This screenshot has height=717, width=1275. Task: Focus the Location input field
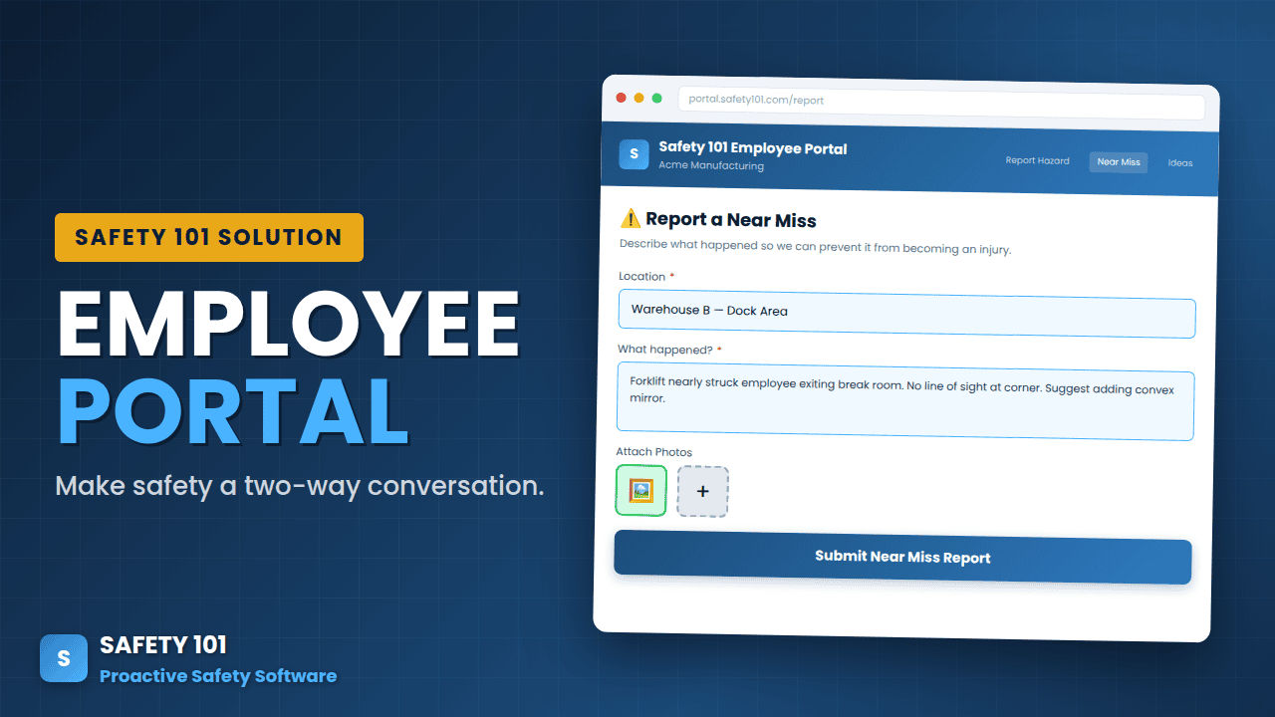point(906,312)
